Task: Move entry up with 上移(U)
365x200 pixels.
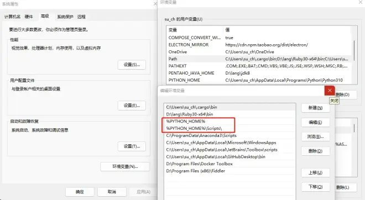Action: click(x=315, y=172)
